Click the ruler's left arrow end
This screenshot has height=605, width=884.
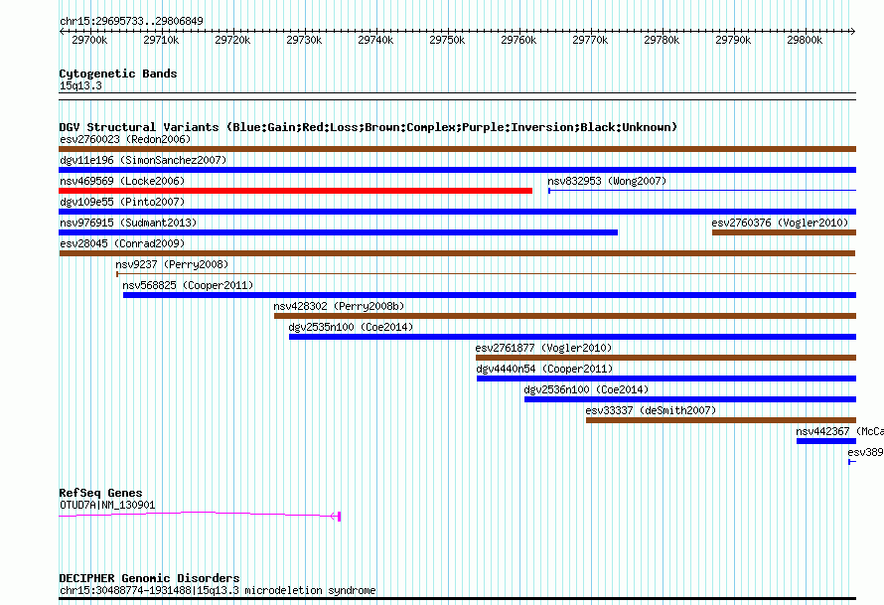(x=62, y=32)
